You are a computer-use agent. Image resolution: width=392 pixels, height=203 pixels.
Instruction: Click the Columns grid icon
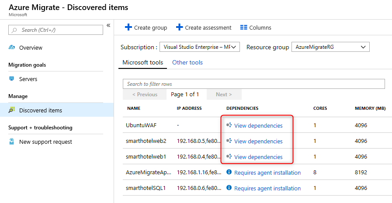[244, 27]
